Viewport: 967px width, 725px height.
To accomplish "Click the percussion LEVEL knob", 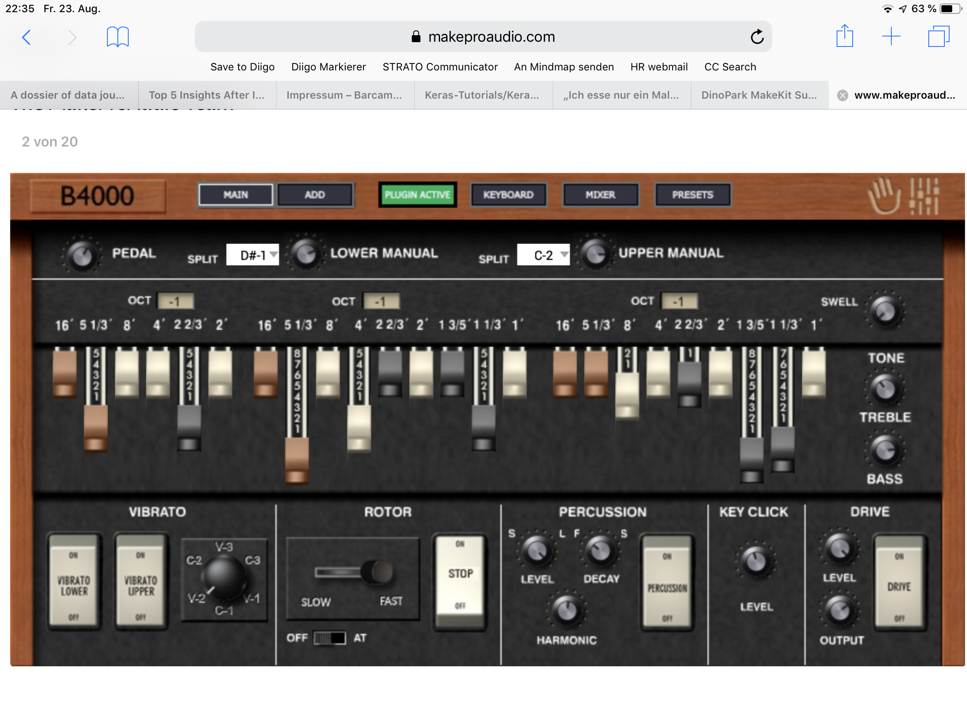I will click(537, 551).
